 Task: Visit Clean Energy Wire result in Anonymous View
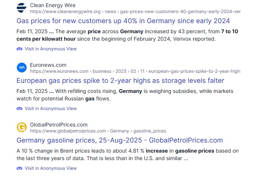click(x=51, y=49)
